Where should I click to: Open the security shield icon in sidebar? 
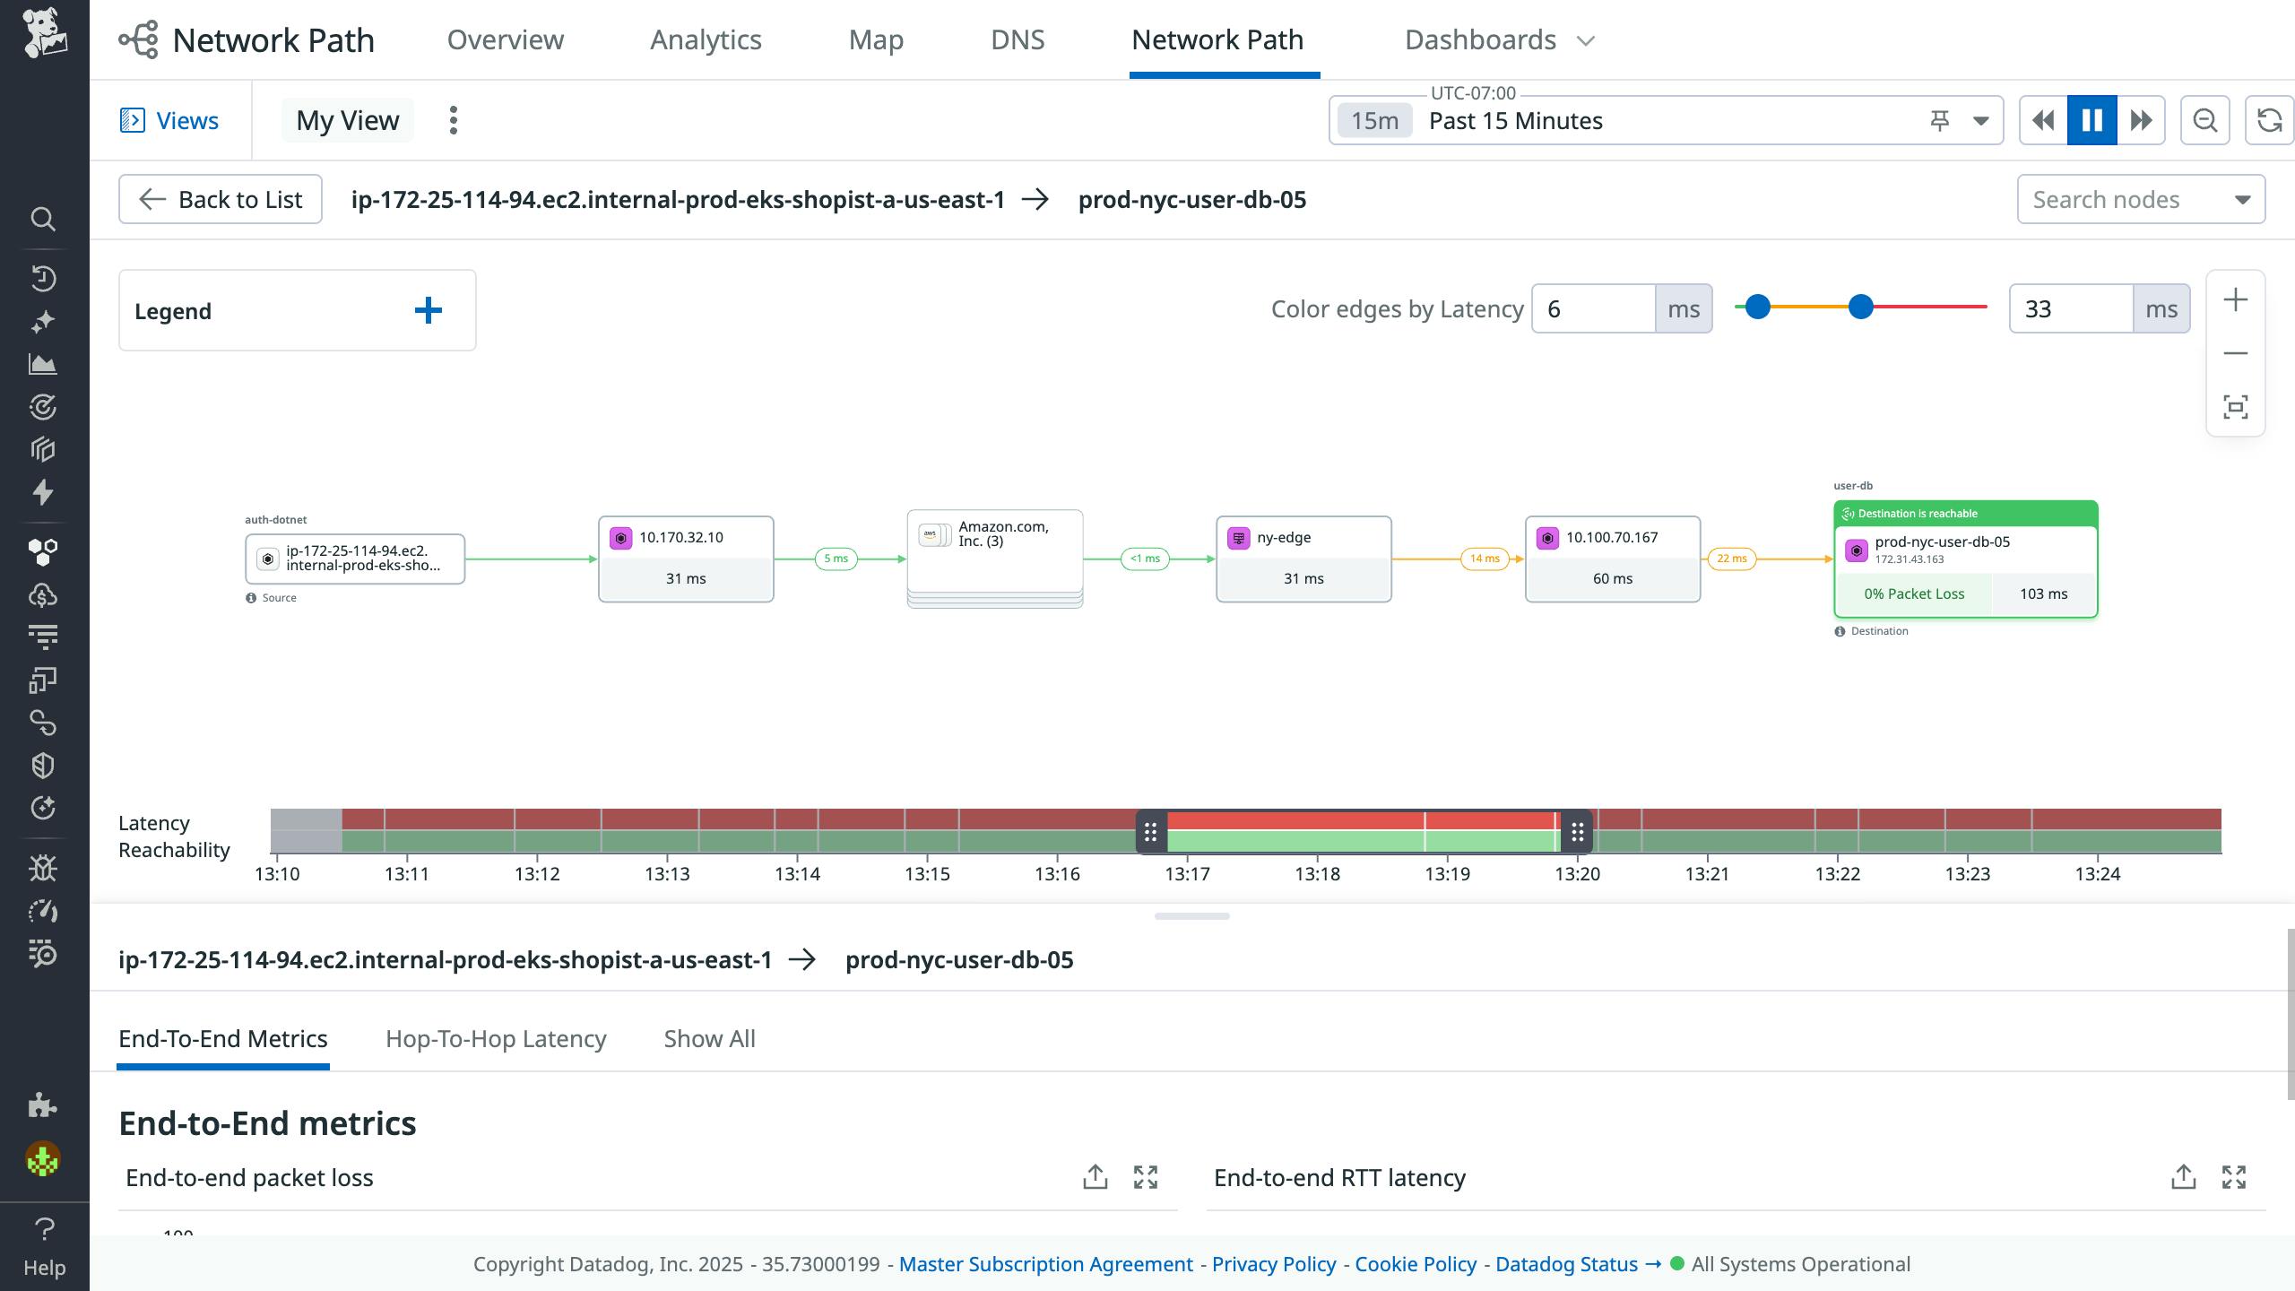44,764
